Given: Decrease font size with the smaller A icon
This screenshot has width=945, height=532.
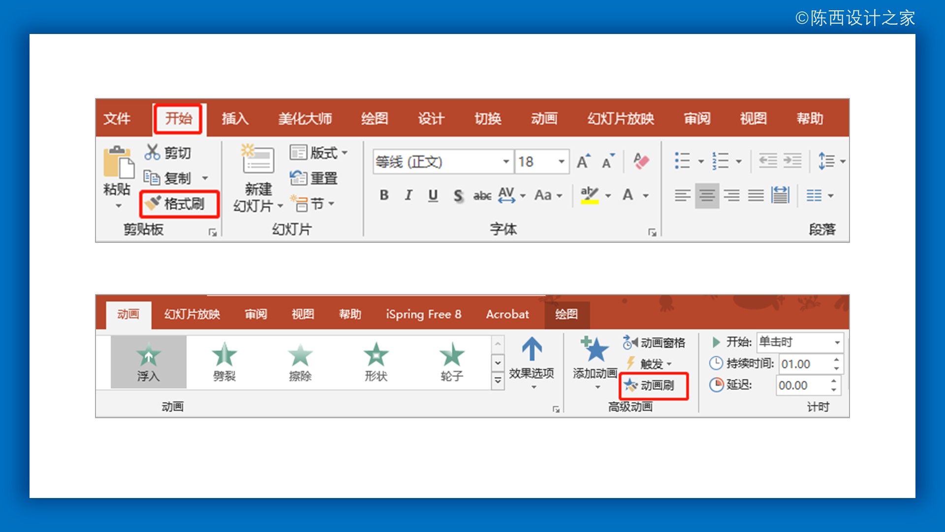Looking at the screenshot, I should click(x=608, y=161).
